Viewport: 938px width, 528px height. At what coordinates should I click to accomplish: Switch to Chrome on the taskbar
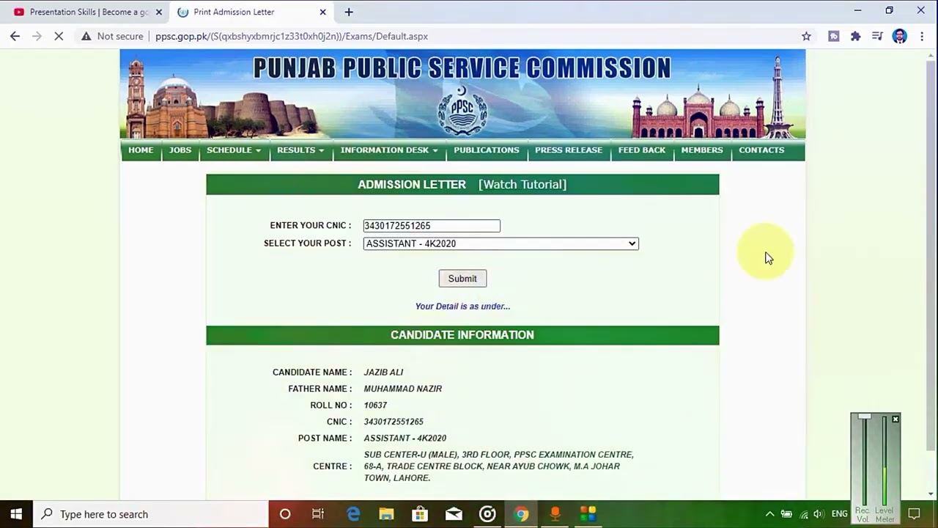coord(521,514)
